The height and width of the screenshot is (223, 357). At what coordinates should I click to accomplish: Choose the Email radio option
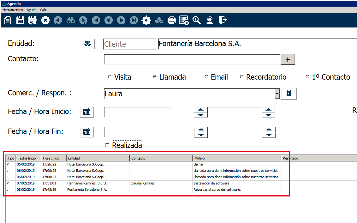(206, 77)
